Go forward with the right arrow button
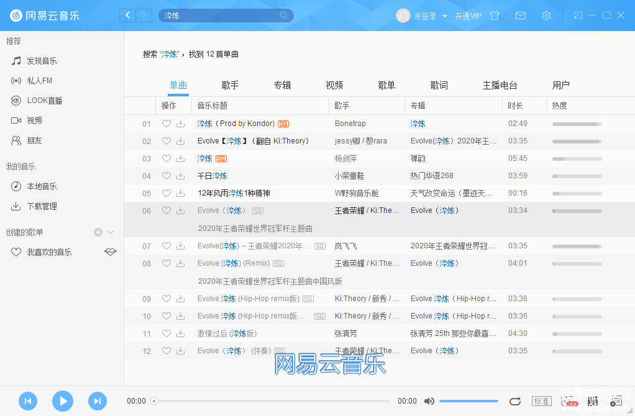Screen dimensions: 635x416 tap(144, 16)
